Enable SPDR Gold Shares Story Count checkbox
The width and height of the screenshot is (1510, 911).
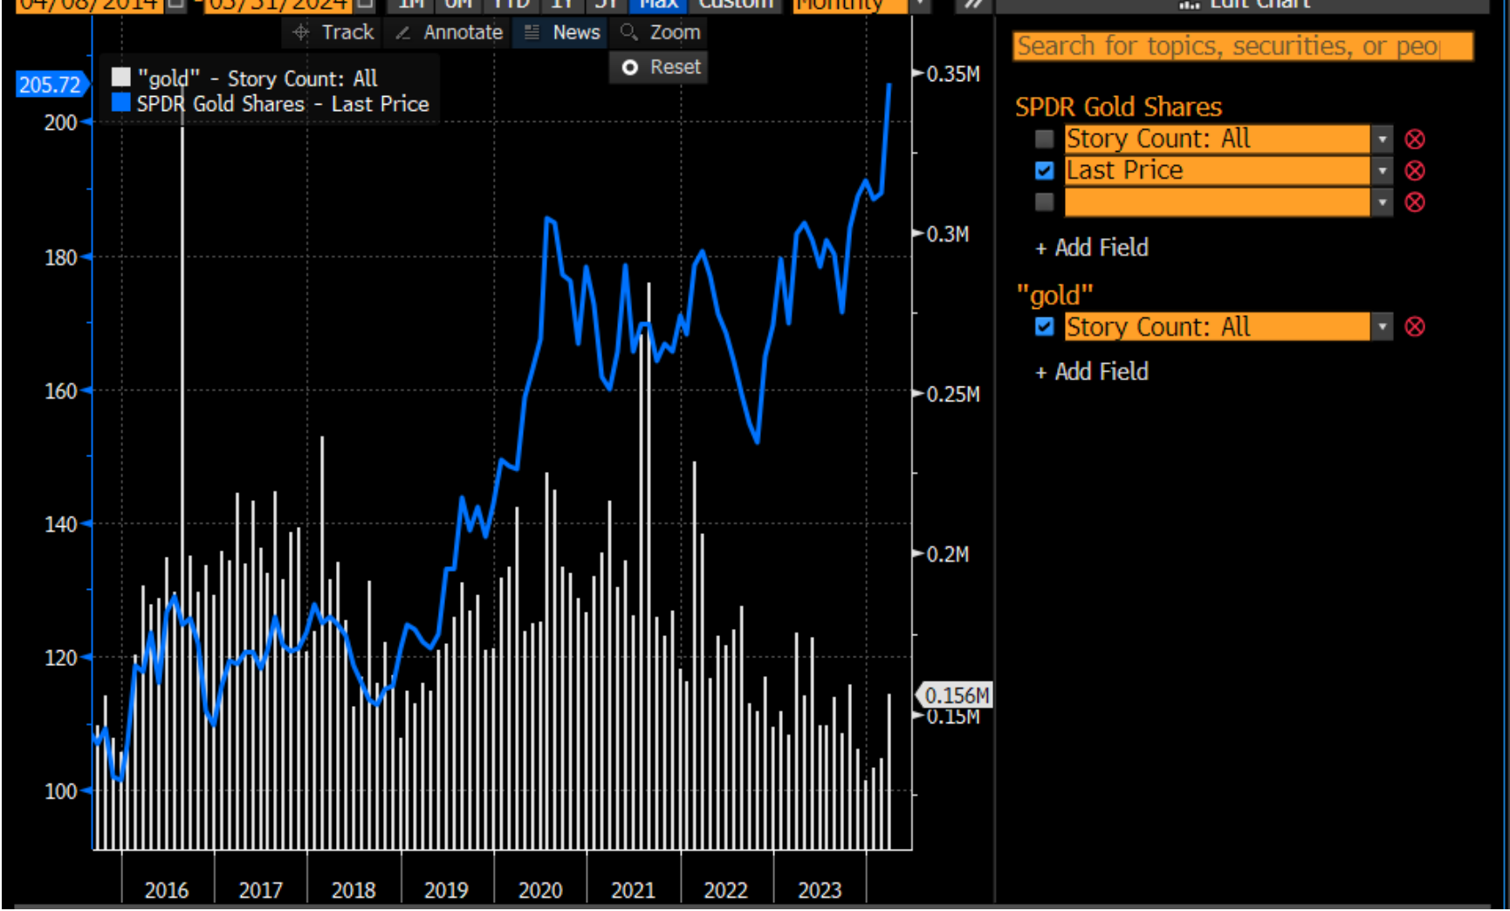tap(1044, 140)
